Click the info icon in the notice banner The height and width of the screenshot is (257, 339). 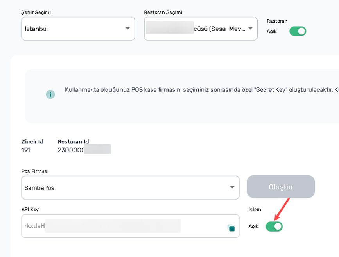(50, 95)
